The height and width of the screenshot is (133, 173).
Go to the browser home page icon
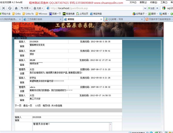(16, 8)
